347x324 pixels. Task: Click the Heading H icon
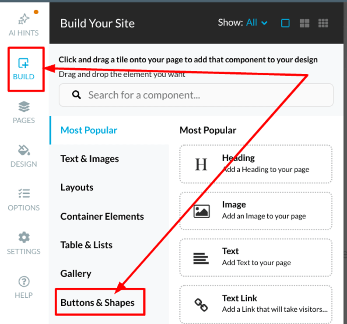click(x=201, y=165)
